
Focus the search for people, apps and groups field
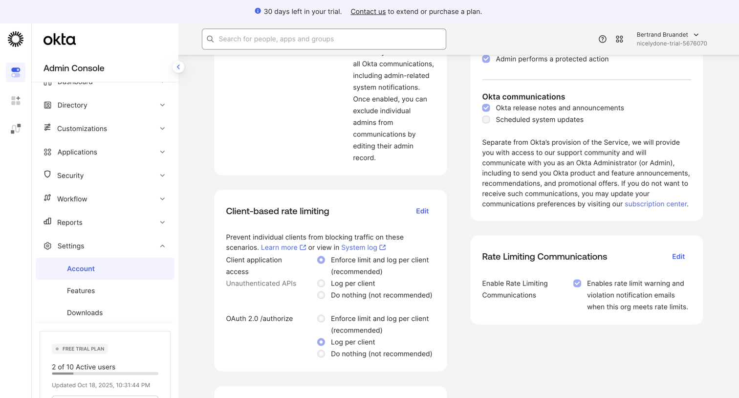[324, 39]
